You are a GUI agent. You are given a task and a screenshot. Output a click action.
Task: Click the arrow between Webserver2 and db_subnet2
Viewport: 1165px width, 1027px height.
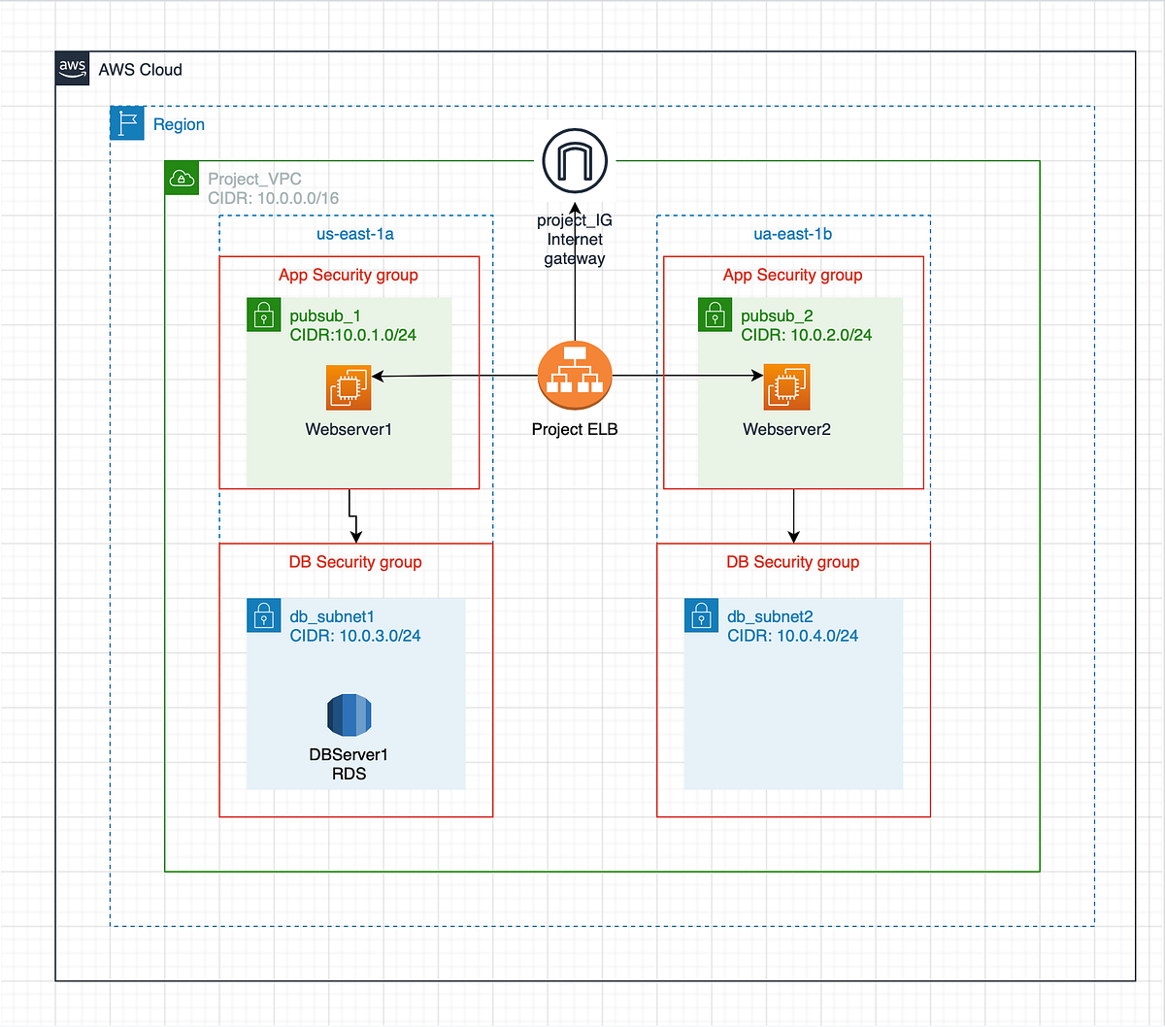coord(793,514)
